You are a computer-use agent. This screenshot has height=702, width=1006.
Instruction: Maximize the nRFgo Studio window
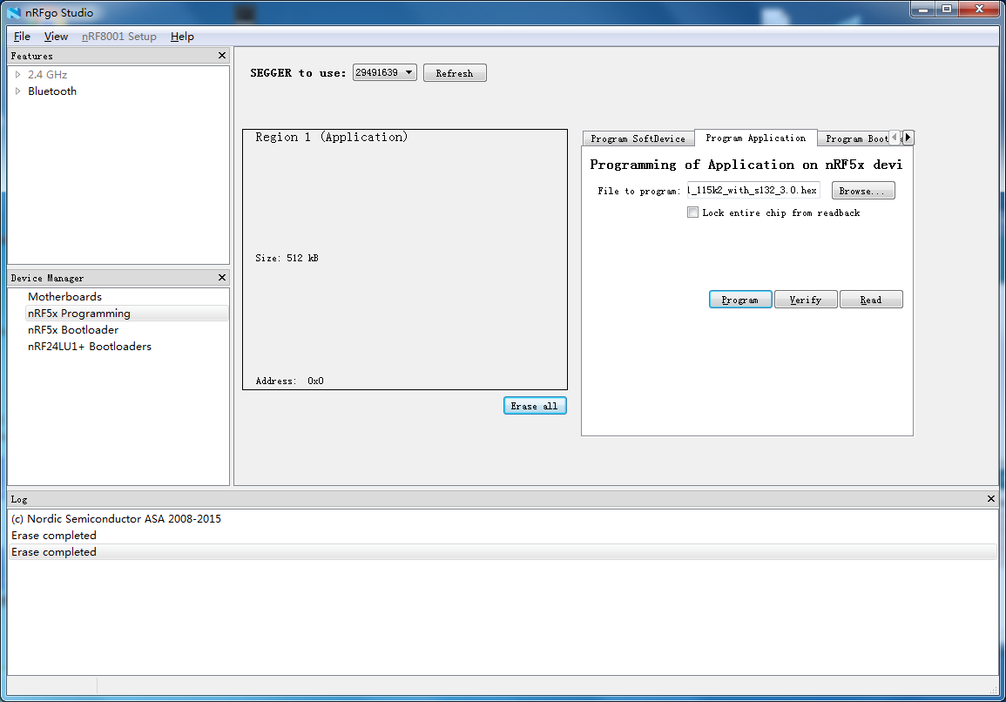pyautogui.click(x=946, y=9)
